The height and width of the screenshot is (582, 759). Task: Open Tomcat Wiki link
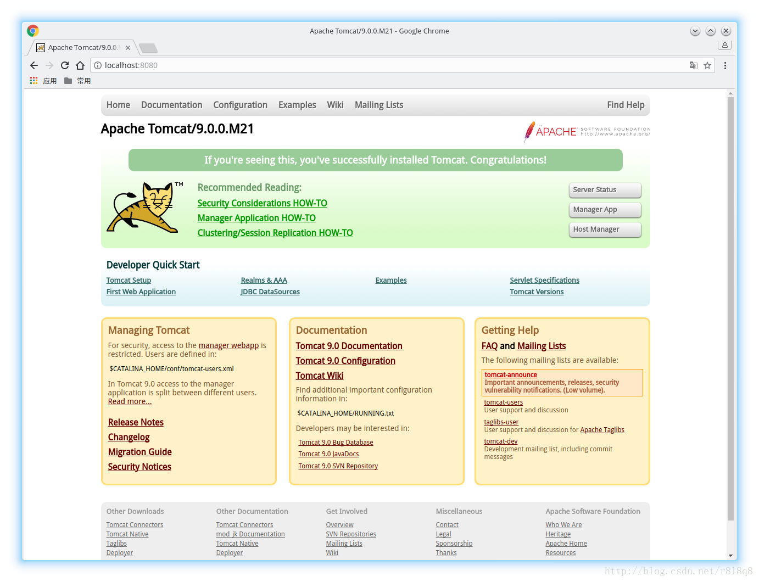tap(320, 376)
